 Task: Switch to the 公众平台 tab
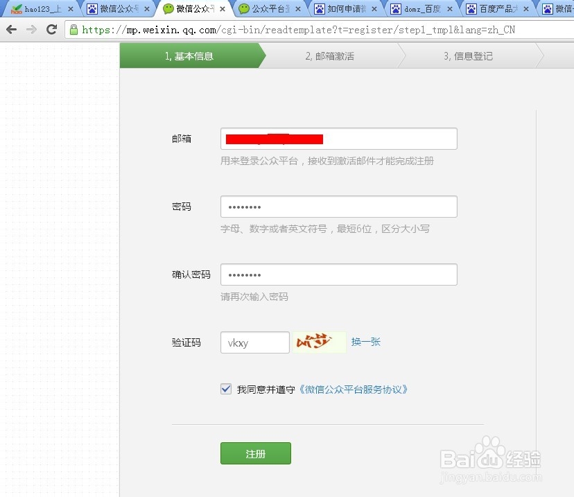(x=271, y=9)
